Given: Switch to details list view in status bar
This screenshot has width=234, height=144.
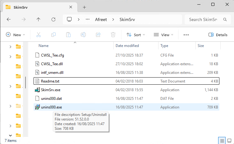Looking at the screenshot, I should tap(221, 141).
